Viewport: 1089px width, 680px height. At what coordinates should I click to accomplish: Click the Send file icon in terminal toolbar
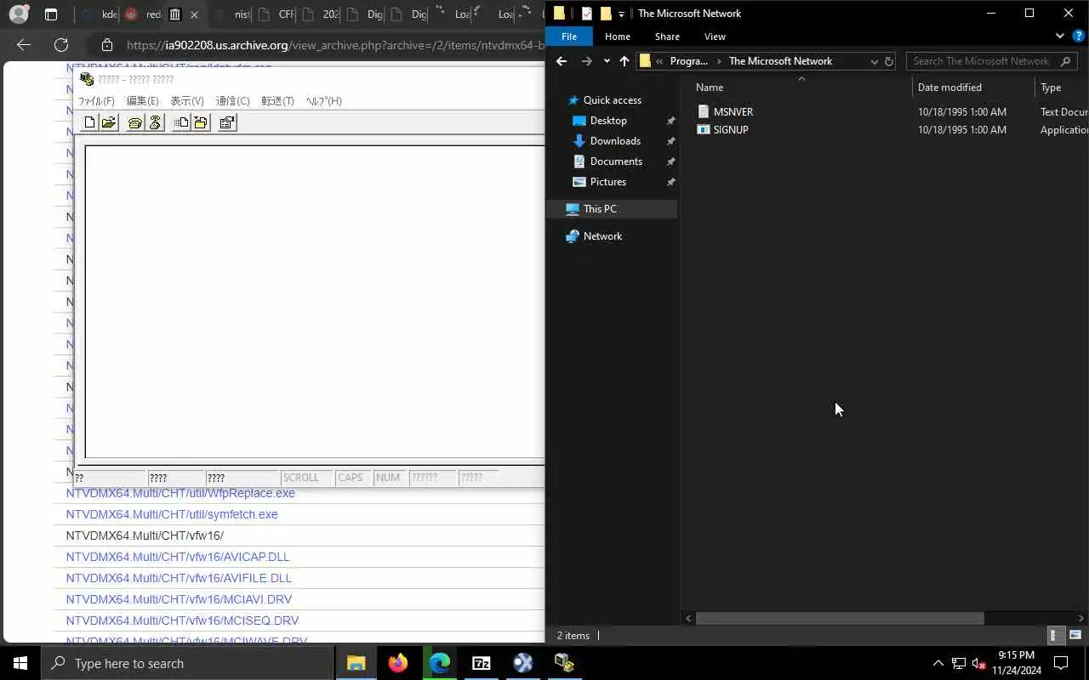[x=181, y=122]
